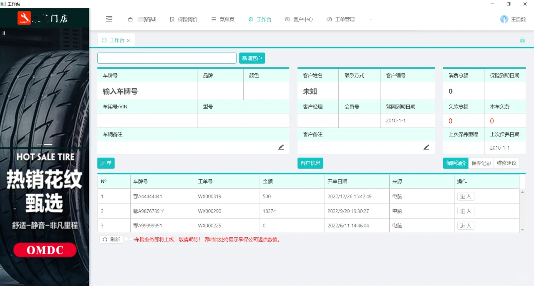Screen dimensions: 534x286
Task: Select the 保险询价 tab near the table
Action: click(456, 163)
